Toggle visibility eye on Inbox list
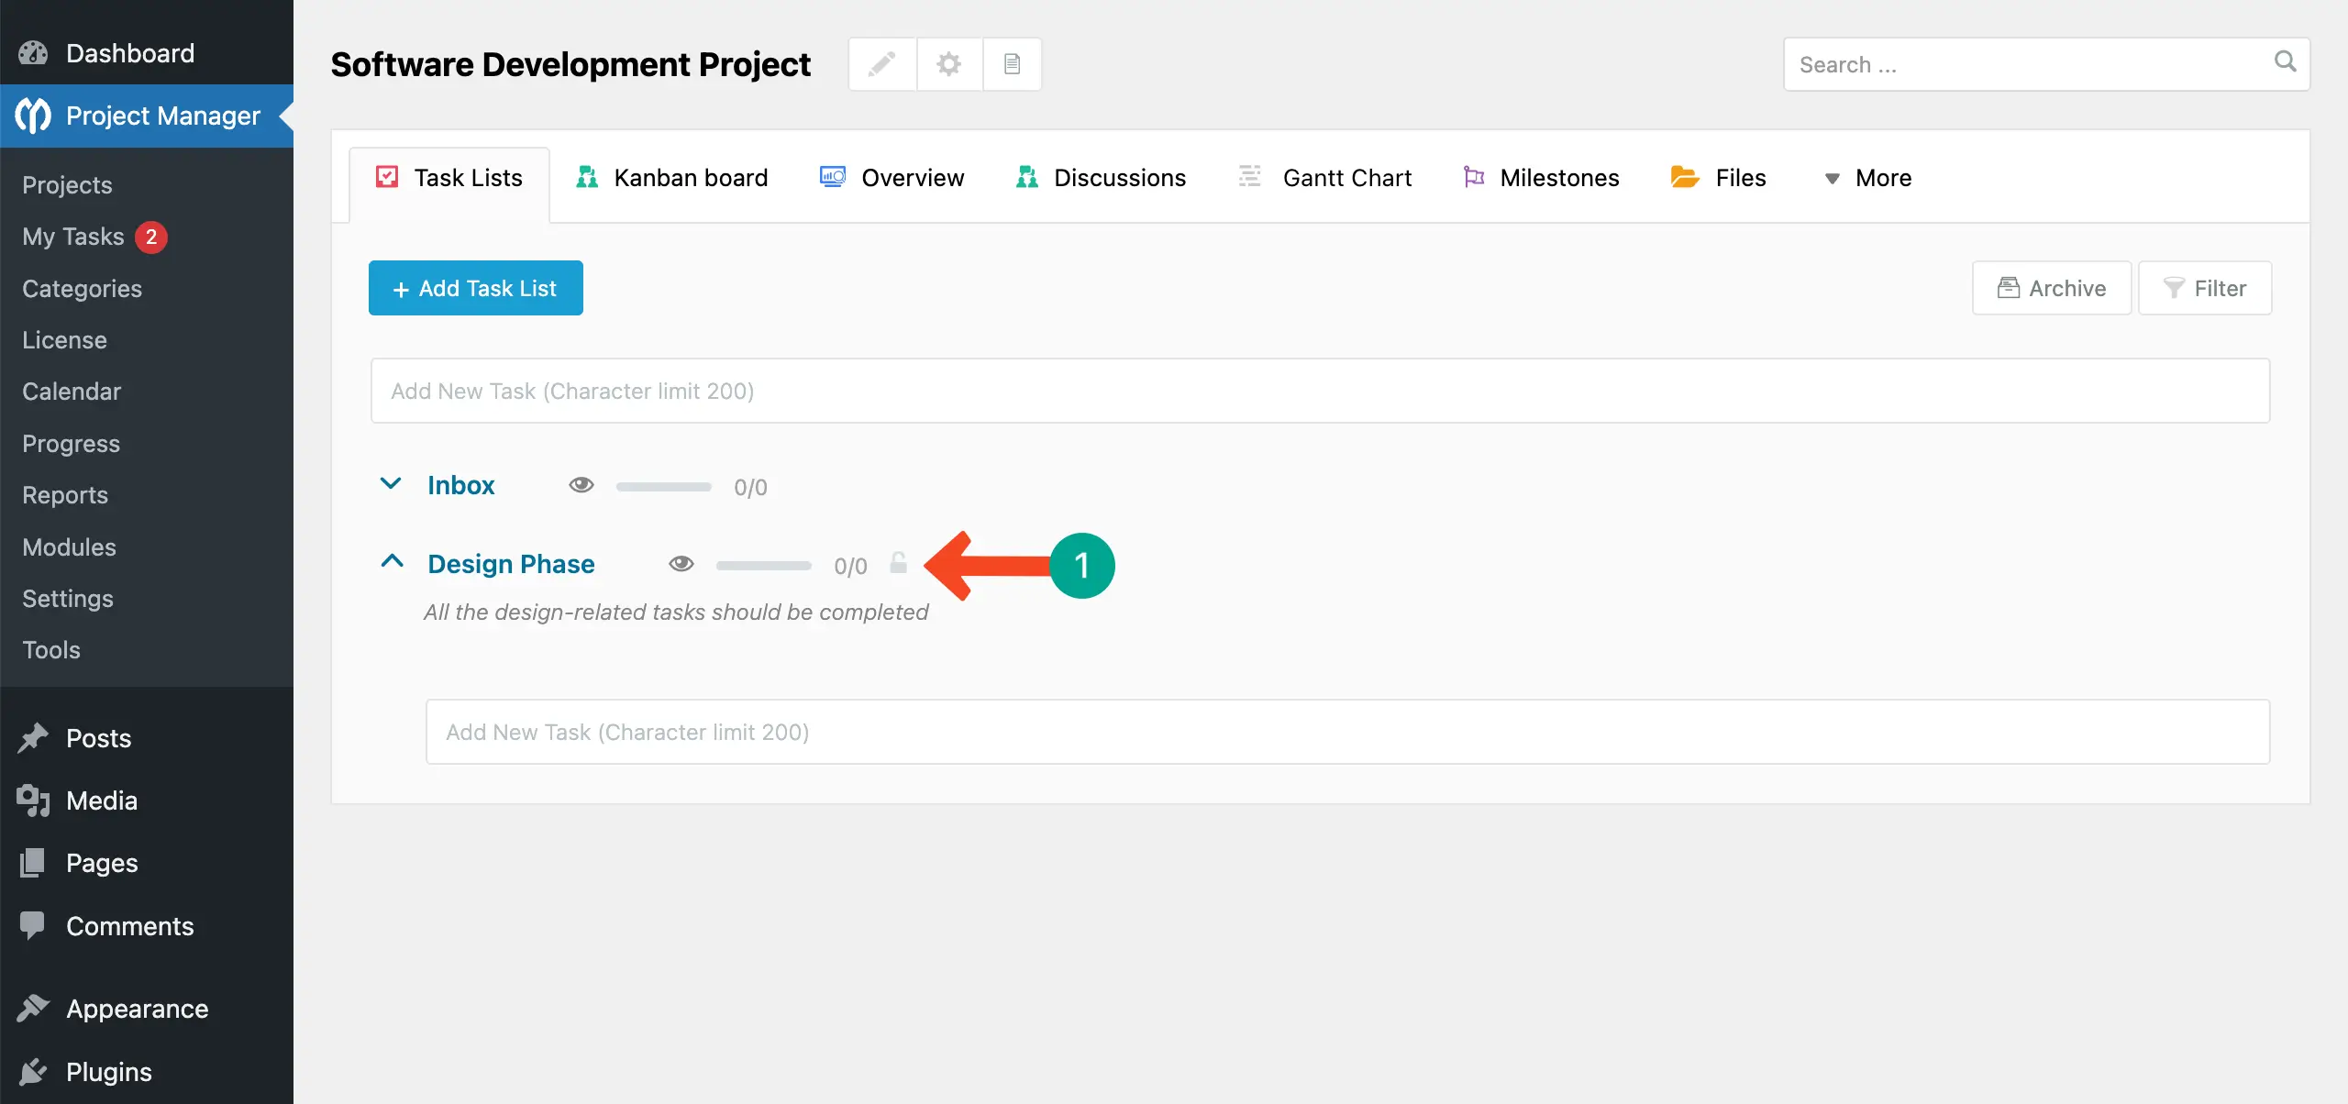The width and height of the screenshot is (2348, 1104). tap(581, 485)
